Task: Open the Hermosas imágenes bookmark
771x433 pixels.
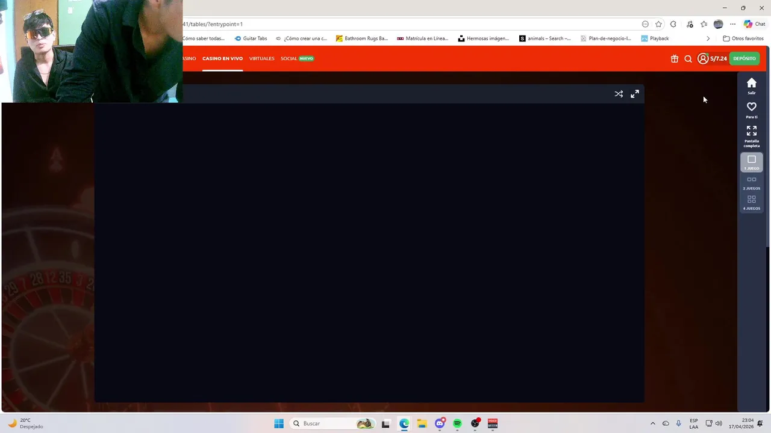Action: click(x=484, y=38)
